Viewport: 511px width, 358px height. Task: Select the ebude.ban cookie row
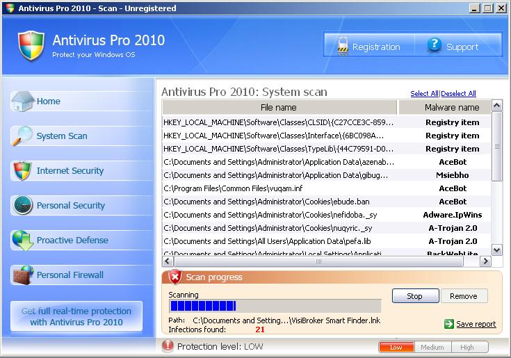point(326,202)
